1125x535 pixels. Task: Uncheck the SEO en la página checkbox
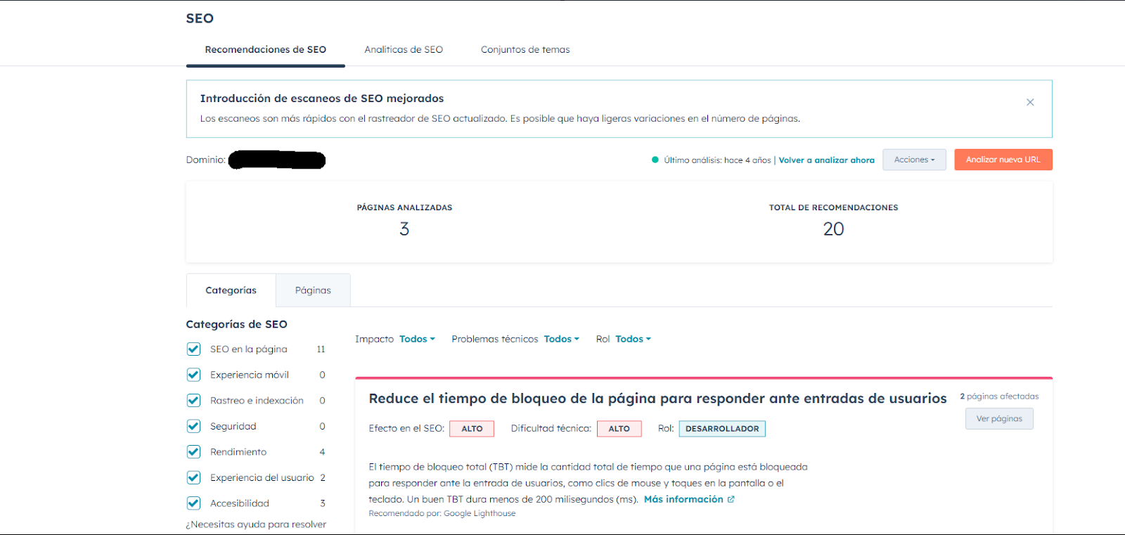pos(194,349)
